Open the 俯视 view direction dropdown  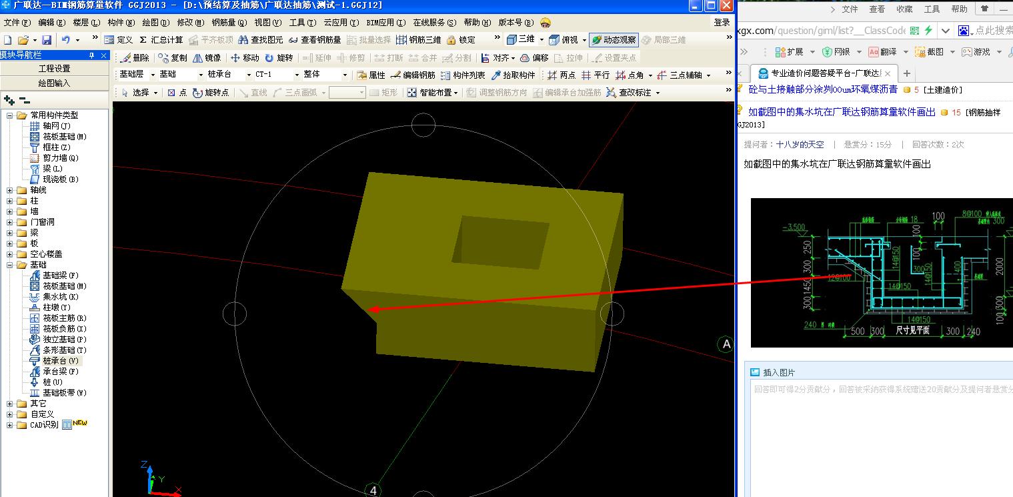click(x=584, y=40)
